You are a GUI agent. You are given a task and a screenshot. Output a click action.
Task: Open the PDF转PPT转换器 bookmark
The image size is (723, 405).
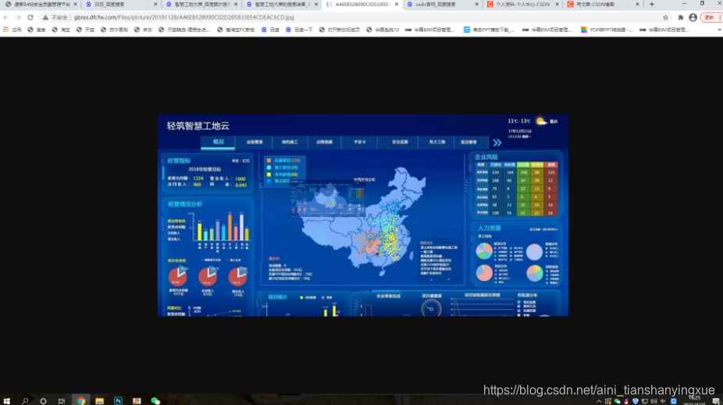[607, 30]
